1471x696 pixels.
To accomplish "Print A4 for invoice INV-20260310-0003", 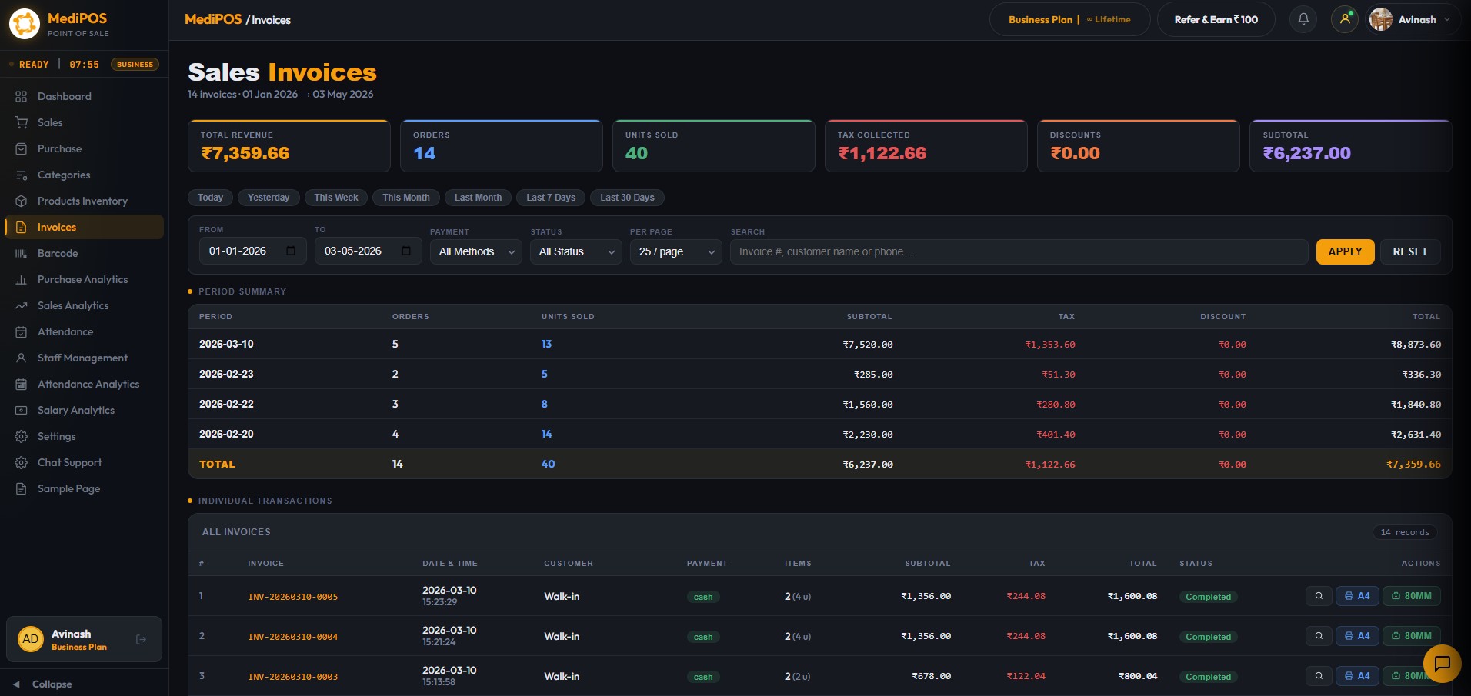I will tap(1357, 676).
